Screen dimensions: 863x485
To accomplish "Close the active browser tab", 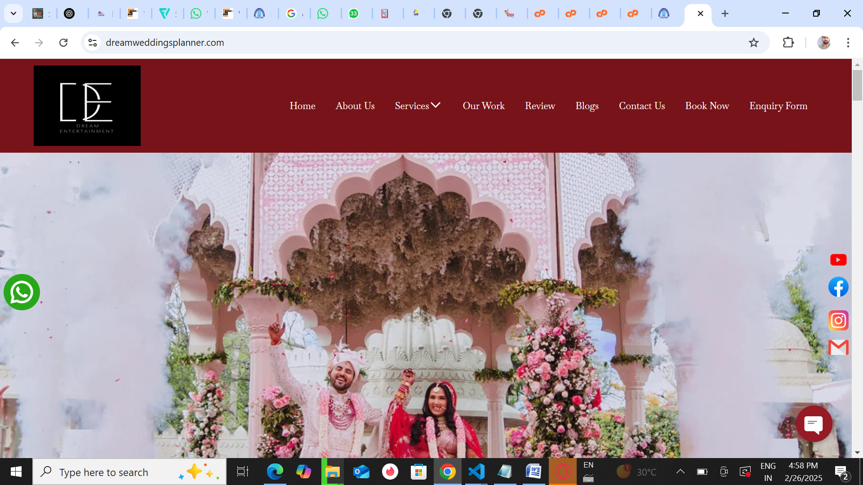I will pos(700,13).
